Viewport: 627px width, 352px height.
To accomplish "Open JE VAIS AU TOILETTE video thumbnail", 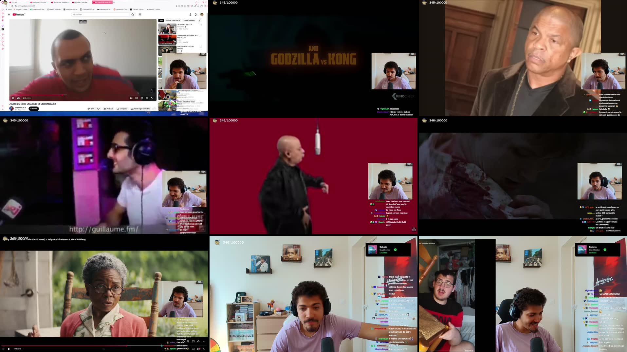I will [167, 28].
